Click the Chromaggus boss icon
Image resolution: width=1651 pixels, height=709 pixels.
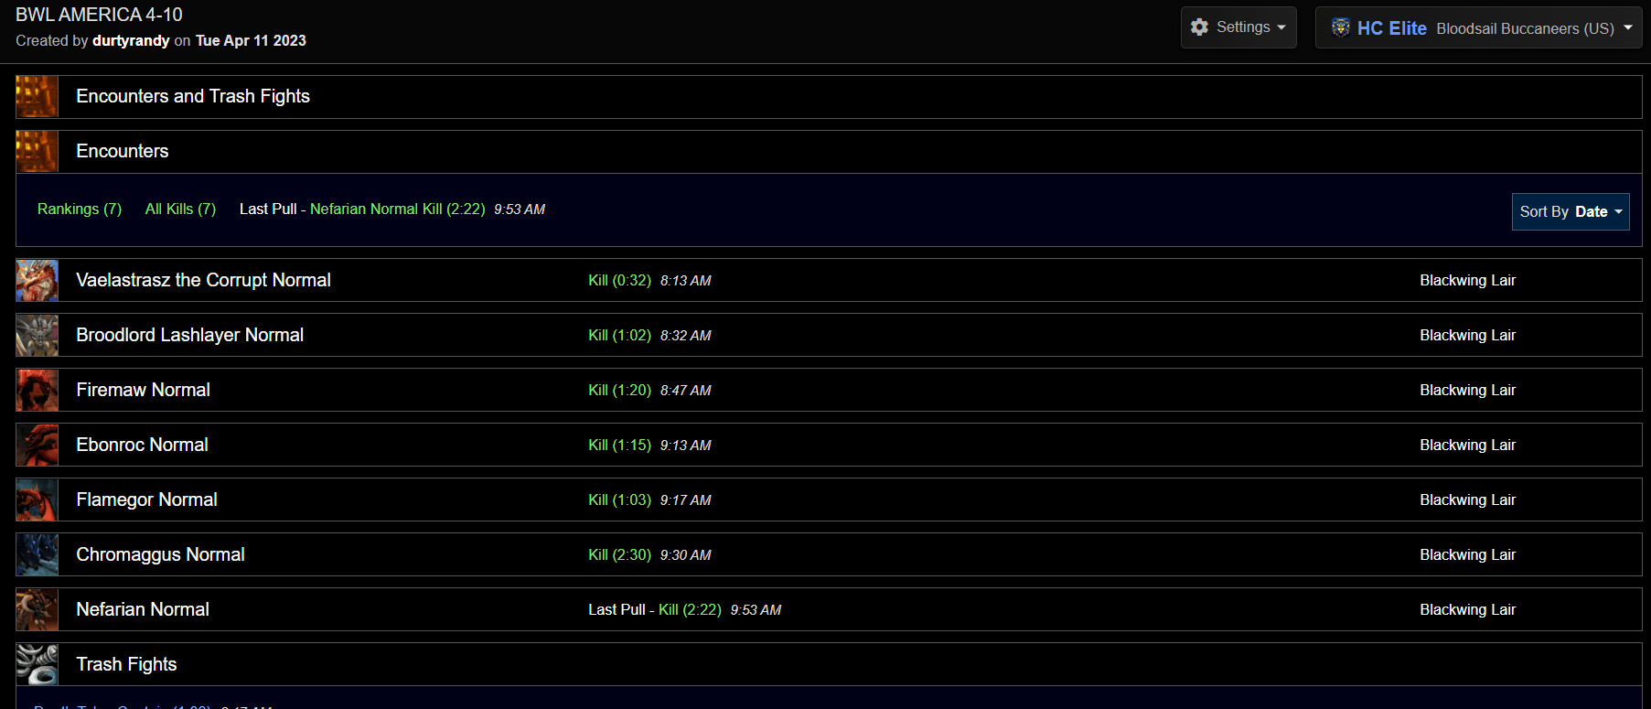(37, 554)
